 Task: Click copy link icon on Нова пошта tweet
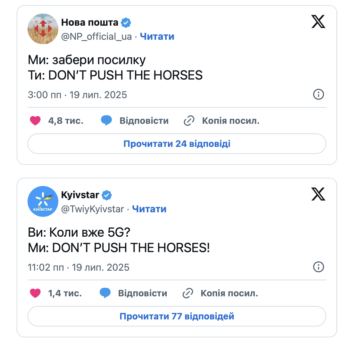click(189, 121)
